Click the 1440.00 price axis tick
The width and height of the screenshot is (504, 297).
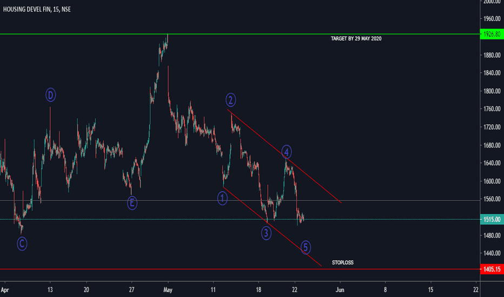(492, 253)
